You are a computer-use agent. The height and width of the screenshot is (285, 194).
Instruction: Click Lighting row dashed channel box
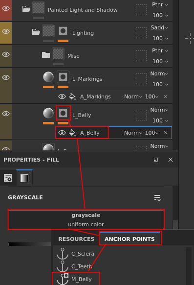[x=141, y=33]
